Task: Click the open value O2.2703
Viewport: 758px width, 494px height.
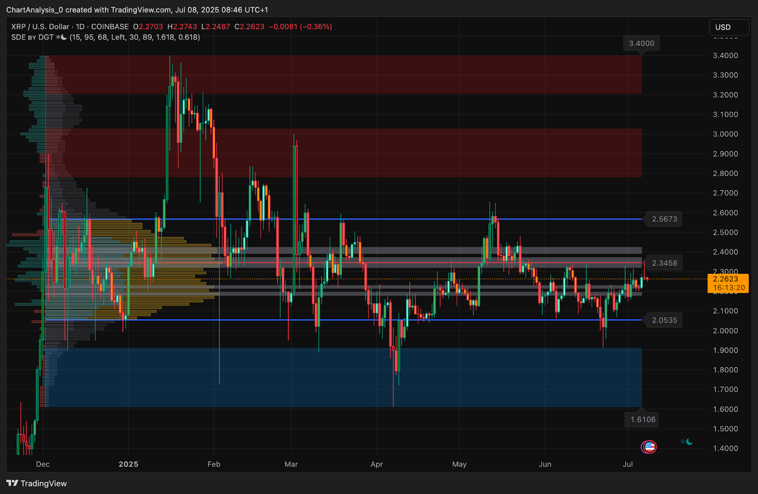Action: tap(148, 27)
